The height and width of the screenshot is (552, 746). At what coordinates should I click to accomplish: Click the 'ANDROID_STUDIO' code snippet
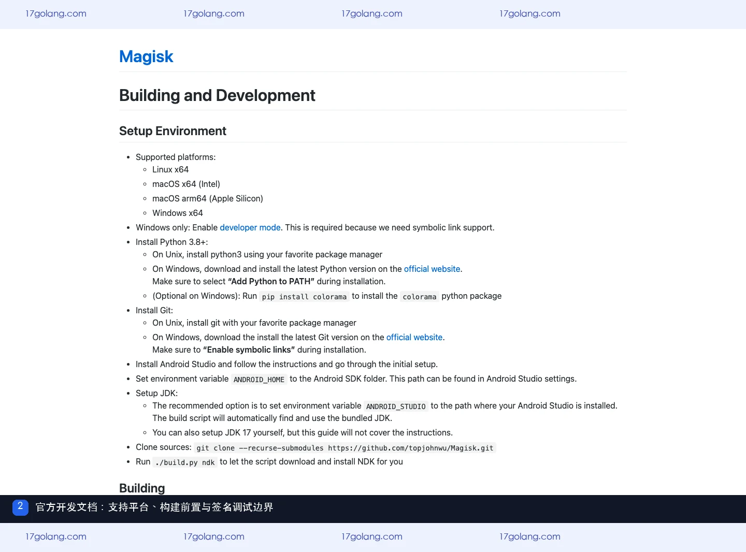pos(396,406)
